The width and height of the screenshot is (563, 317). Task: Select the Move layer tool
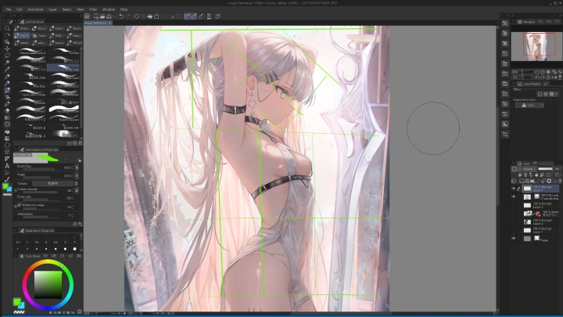(7, 49)
